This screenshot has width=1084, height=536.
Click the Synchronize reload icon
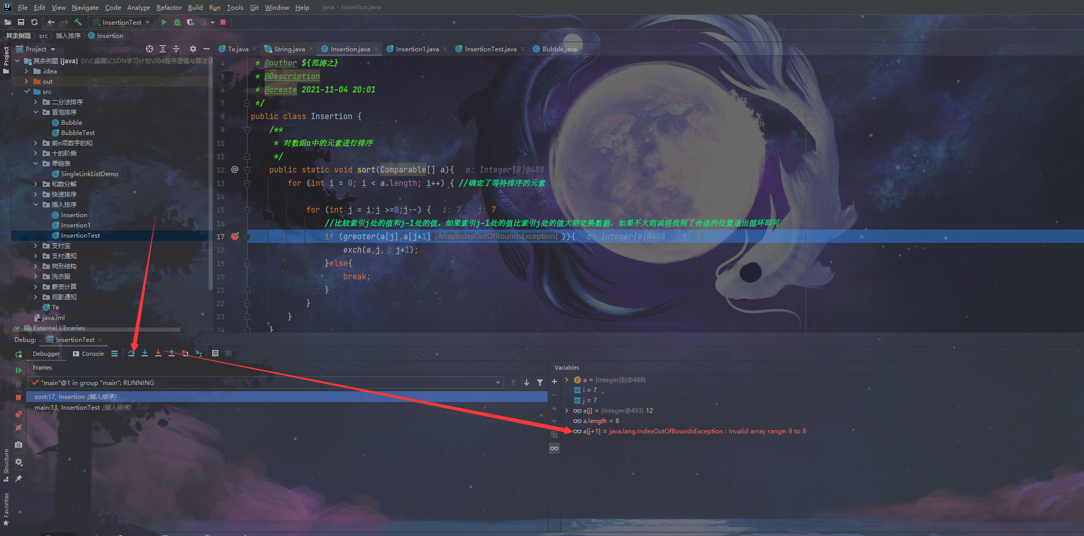pyautogui.click(x=34, y=22)
